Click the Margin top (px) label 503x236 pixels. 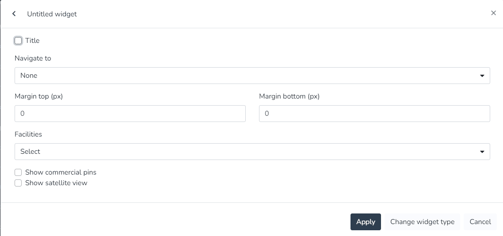(x=39, y=96)
